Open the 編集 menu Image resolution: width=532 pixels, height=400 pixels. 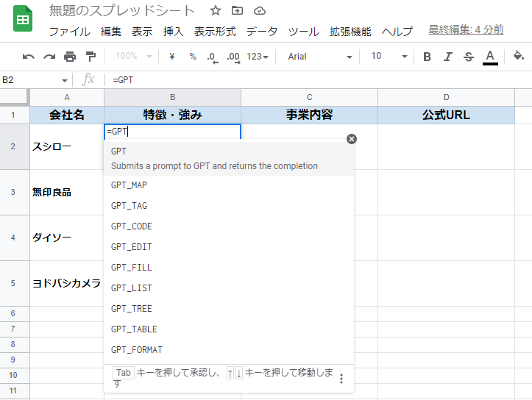click(x=111, y=31)
